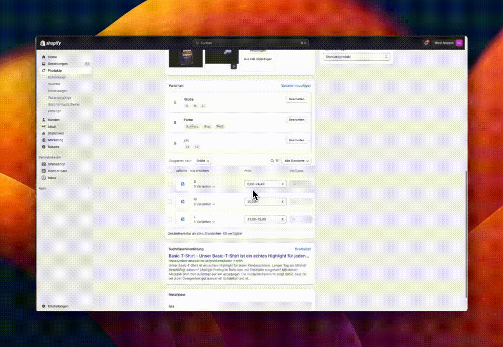Screen dimensions: 503x347
Task: Click the Kunden person icon
Action: pos(44,120)
